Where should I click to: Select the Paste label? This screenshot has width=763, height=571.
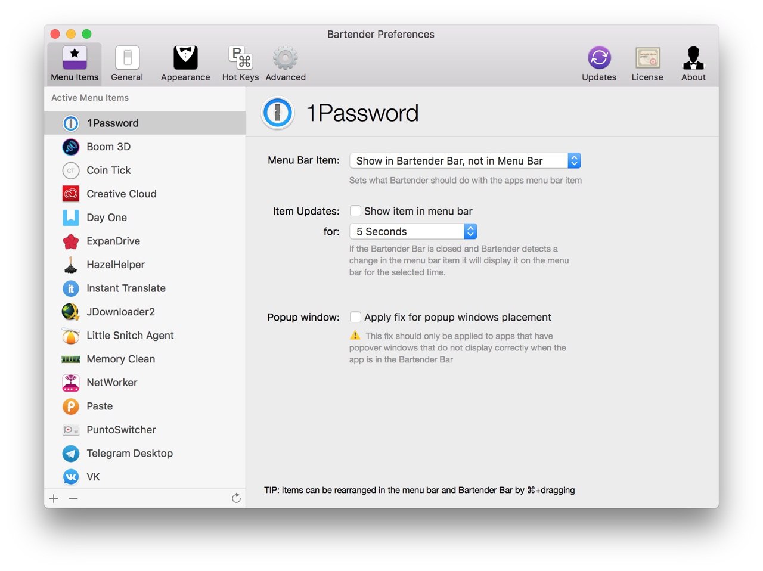click(100, 406)
